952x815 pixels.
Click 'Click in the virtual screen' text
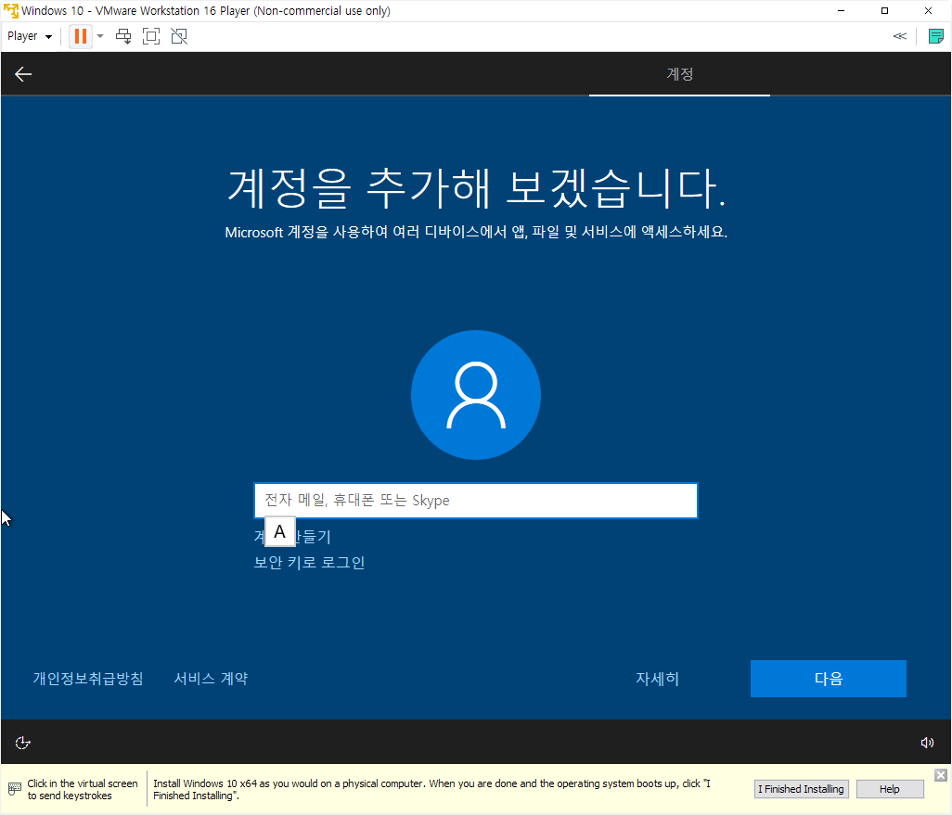[x=82, y=790]
